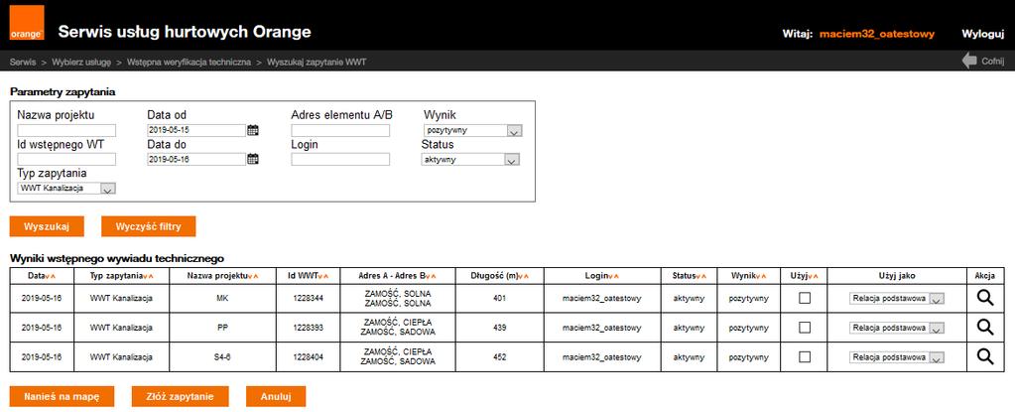Open the Wynik dropdown

pos(472,131)
